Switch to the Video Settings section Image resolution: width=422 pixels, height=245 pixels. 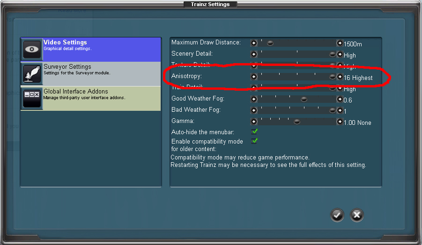click(101, 50)
